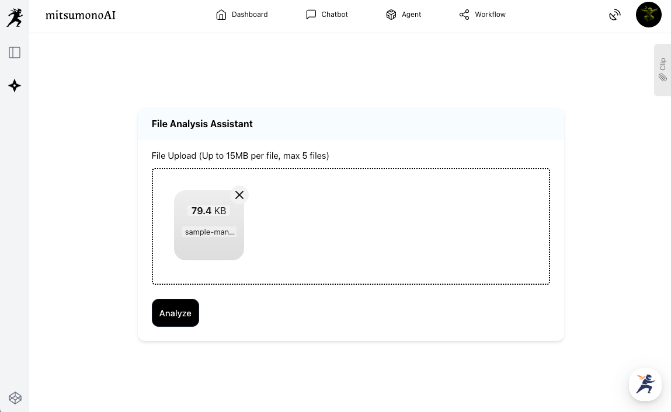Select the four-point sparkle icon in the sidebar
Screen dimensions: 671x412
pyautogui.click(x=15, y=86)
